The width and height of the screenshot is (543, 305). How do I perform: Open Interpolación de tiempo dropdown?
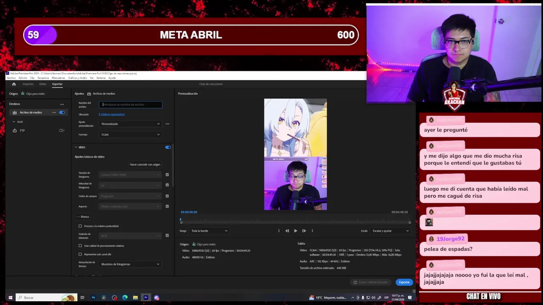[130, 264]
